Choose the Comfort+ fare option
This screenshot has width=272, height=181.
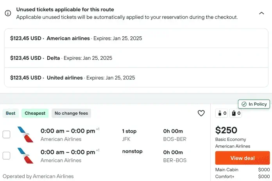point(243,176)
